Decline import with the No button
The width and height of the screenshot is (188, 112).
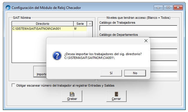[x=135, y=73]
